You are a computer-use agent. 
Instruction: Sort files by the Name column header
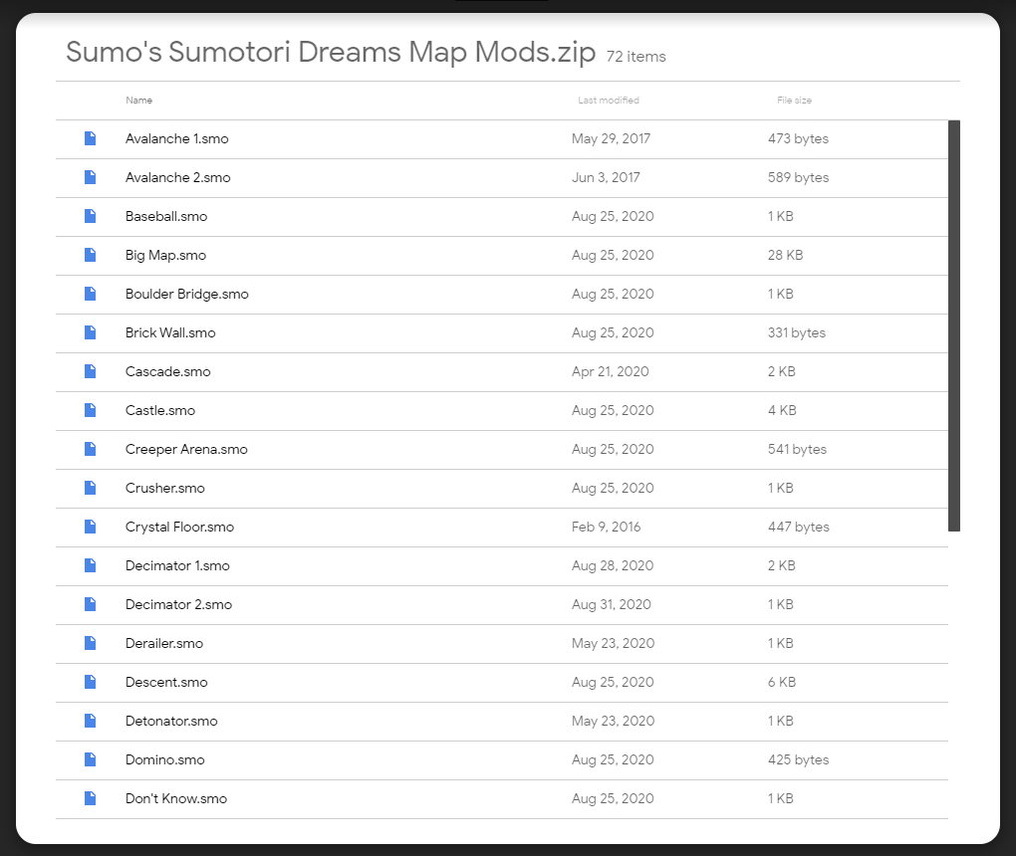[x=139, y=101]
